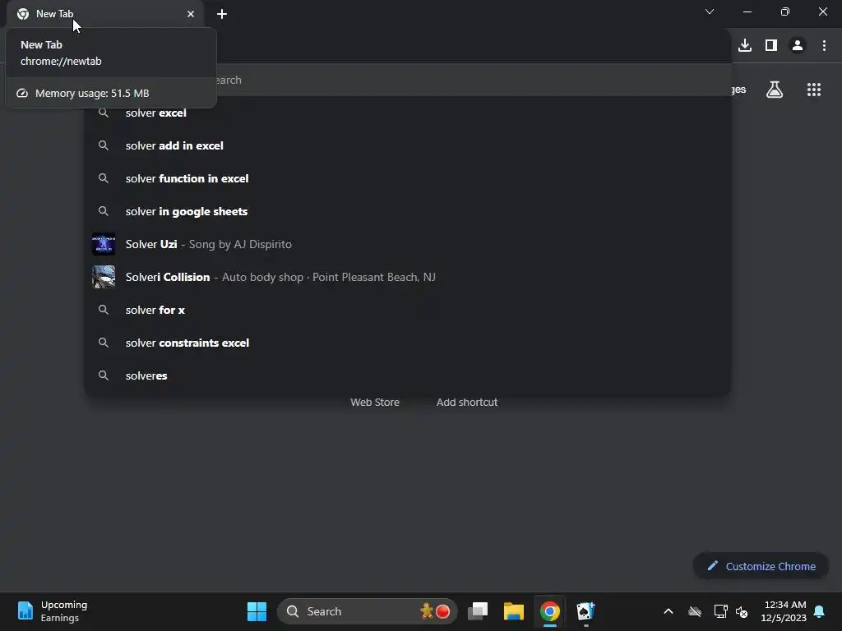Open Solitaire app on taskbar
This screenshot has width=842, height=631.
coord(585,611)
